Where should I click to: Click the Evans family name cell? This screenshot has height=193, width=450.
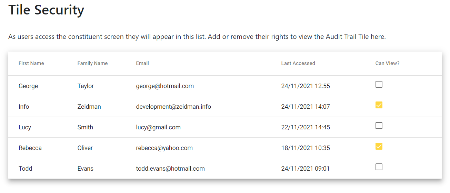[x=86, y=169]
